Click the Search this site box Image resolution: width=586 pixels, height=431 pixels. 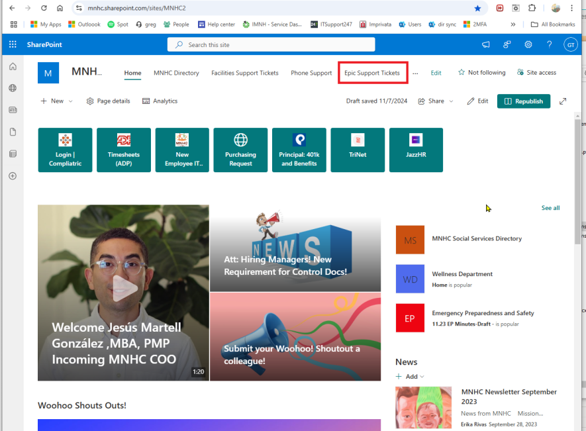(x=271, y=44)
